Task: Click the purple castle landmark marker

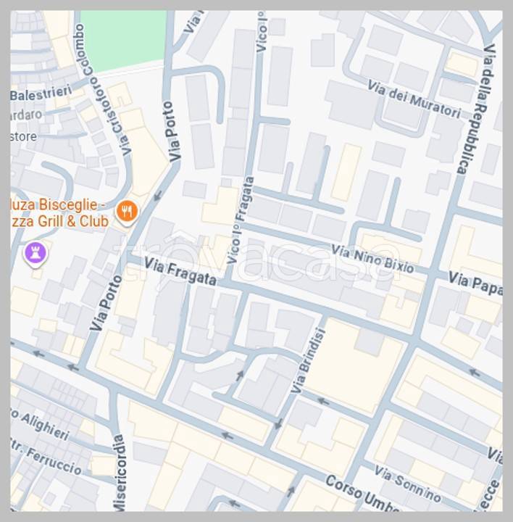Action: tap(36, 253)
